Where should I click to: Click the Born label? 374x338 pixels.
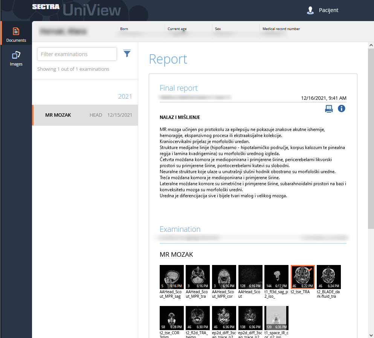(124, 29)
